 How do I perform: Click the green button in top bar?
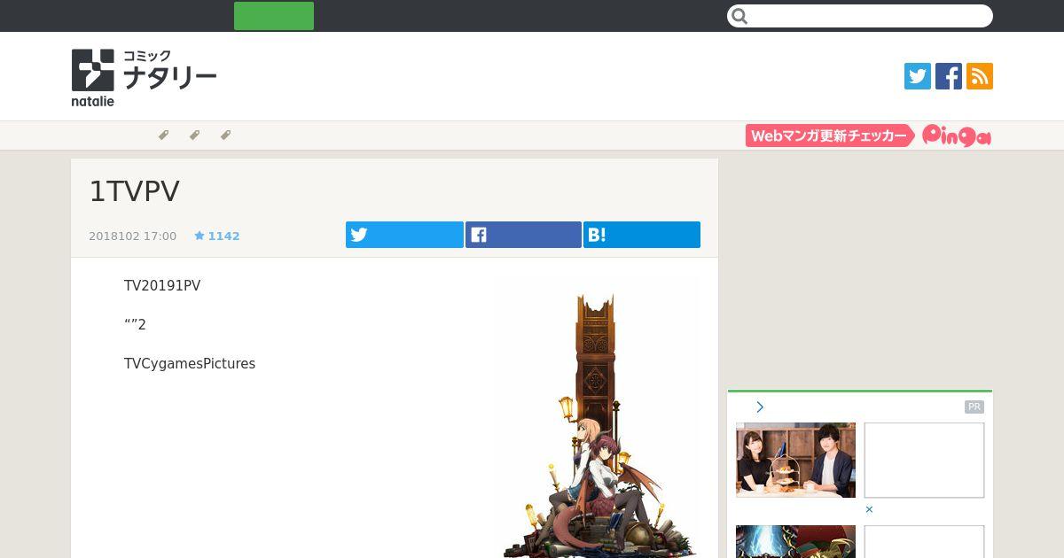click(x=274, y=16)
